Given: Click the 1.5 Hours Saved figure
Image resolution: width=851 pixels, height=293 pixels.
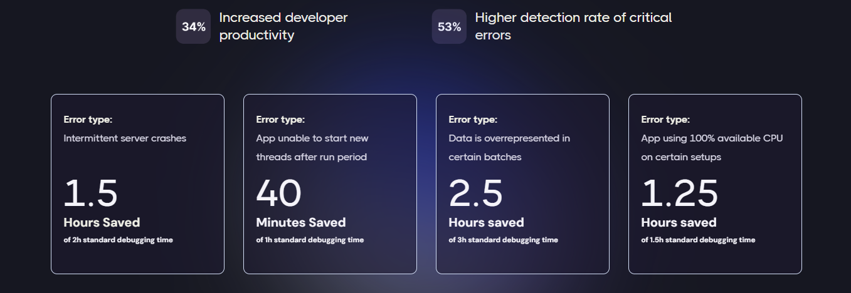Looking at the screenshot, I should tap(91, 193).
